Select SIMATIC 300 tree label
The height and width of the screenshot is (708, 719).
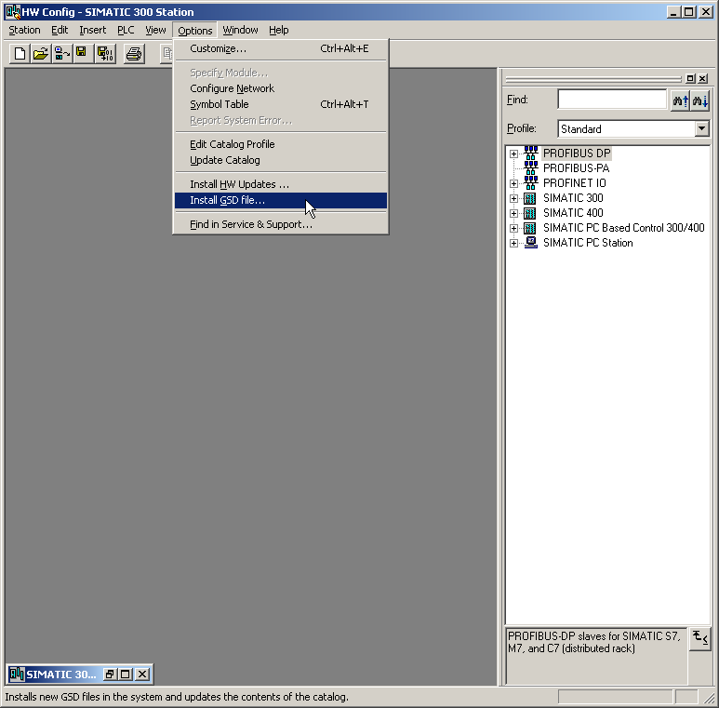click(573, 198)
